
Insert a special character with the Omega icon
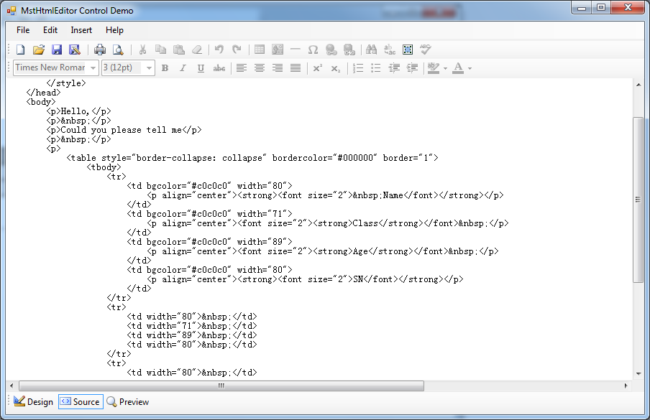click(313, 50)
